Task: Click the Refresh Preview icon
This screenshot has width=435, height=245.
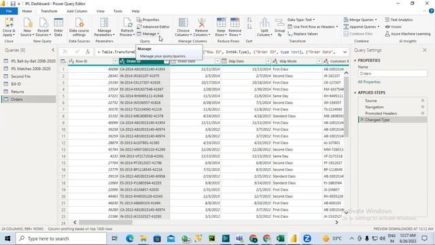Action: coord(127,22)
